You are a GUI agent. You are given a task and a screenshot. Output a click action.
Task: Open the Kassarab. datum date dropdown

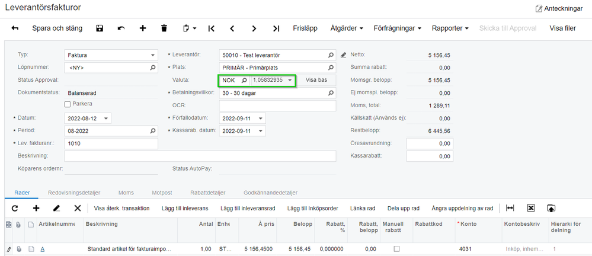(x=260, y=130)
